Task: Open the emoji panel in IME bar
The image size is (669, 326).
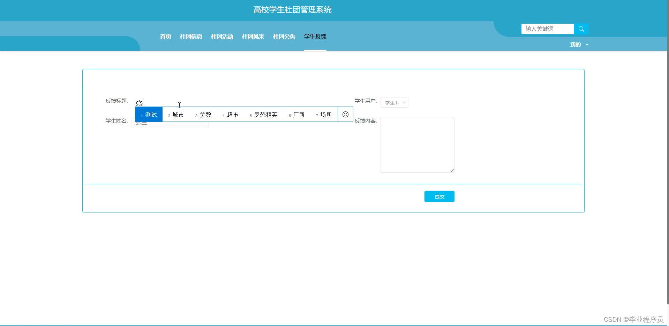Action: tap(345, 115)
